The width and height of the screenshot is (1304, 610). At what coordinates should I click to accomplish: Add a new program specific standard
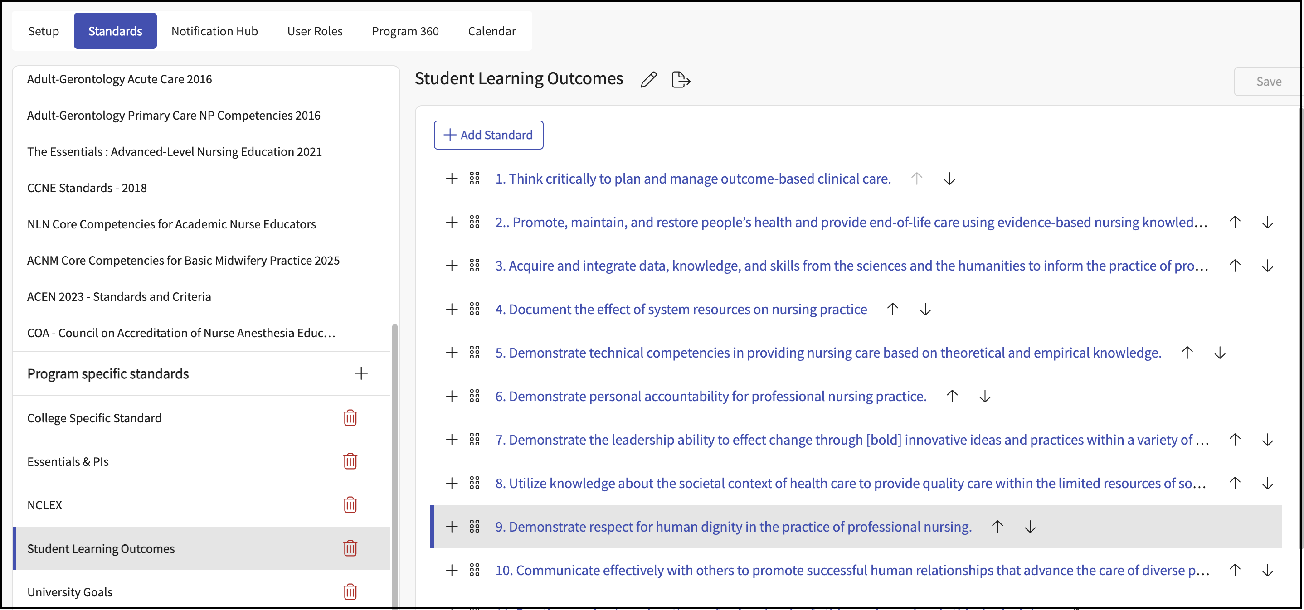coord(360,373)
